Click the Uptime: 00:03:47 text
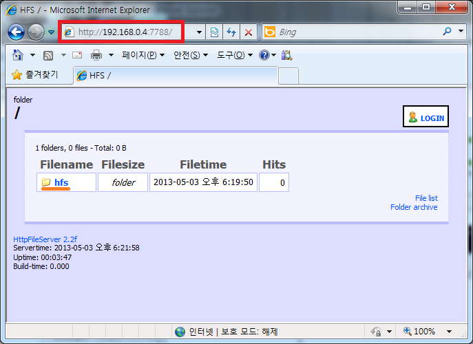This screenshot has height=344, width=473. (43, 257)
